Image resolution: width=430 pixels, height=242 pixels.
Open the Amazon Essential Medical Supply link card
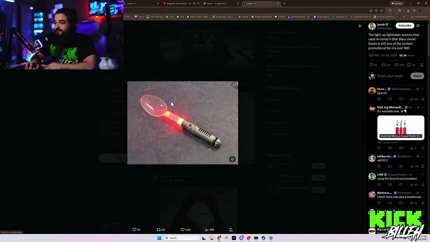click(401, 127)
